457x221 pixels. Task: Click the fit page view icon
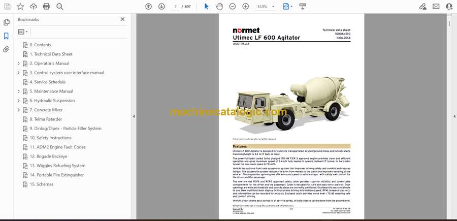click(286, 7)
